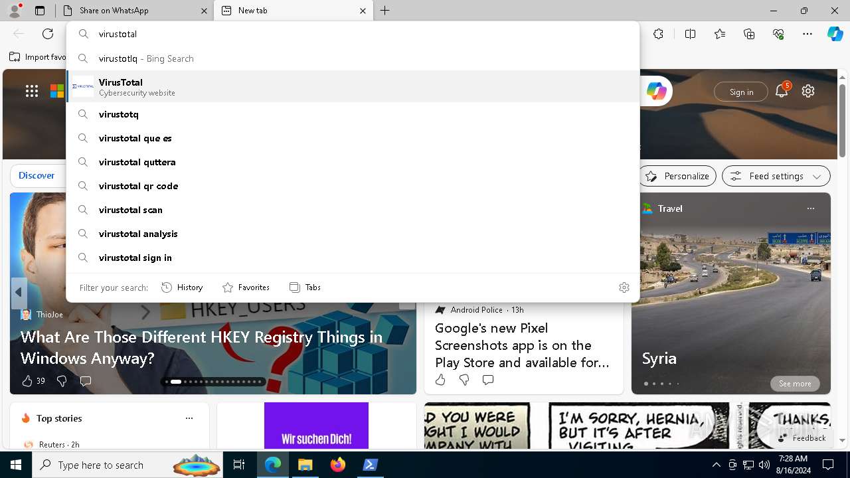
Task: Open the browser profile icon
Action: [x=15, y=11]
